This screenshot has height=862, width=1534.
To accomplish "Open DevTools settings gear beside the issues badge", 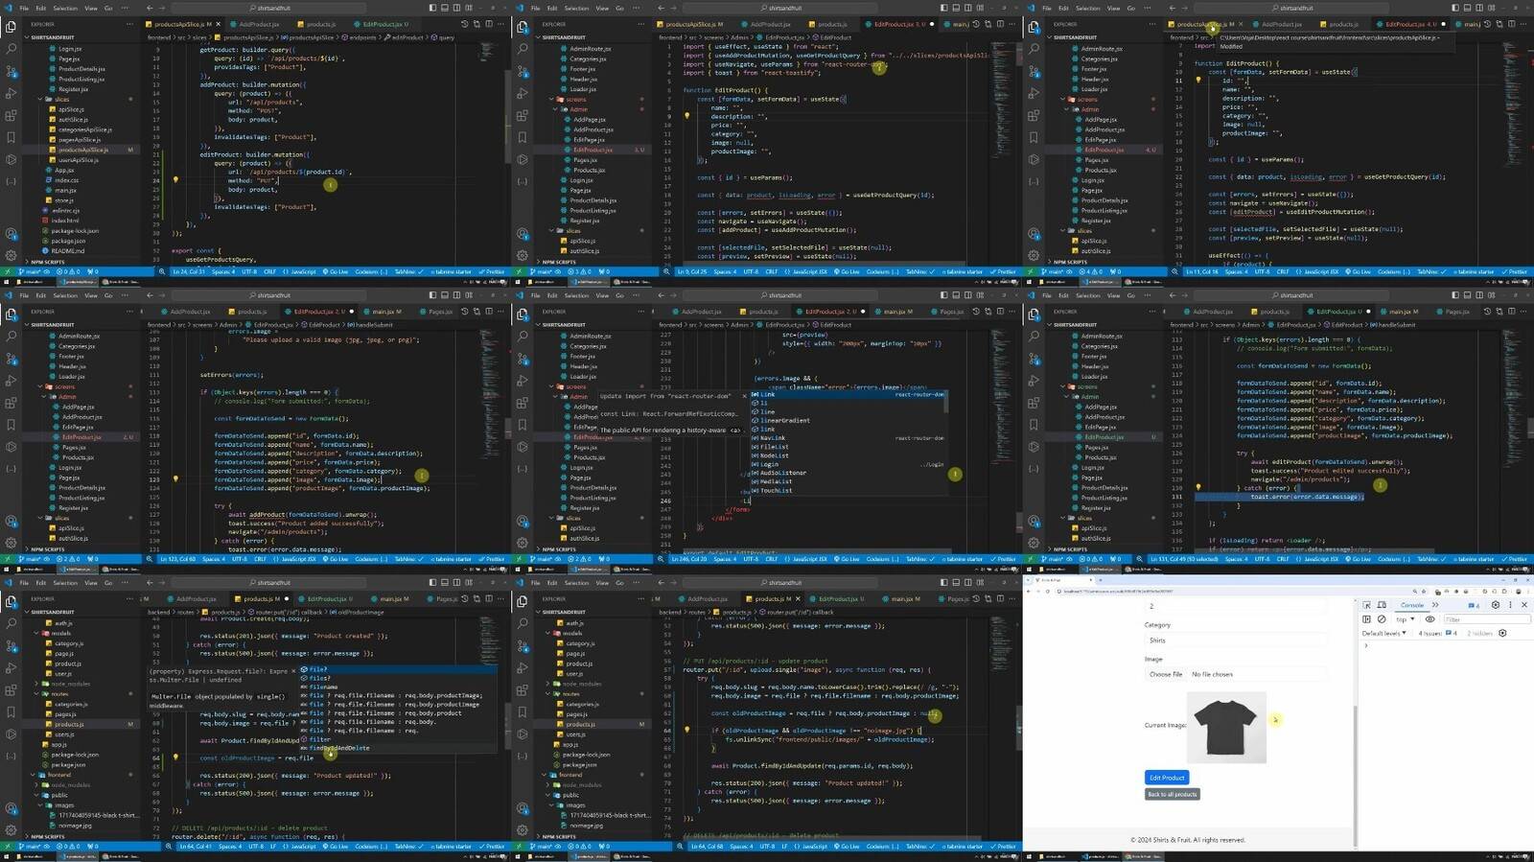I will [x=1496, y=605].
